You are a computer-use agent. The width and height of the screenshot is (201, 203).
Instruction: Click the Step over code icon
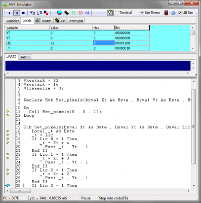39,13
